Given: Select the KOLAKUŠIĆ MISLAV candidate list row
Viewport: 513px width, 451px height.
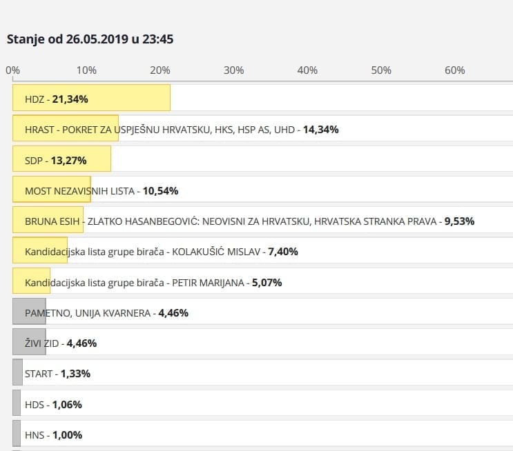Looking at the screenshot, I should 161,252.
